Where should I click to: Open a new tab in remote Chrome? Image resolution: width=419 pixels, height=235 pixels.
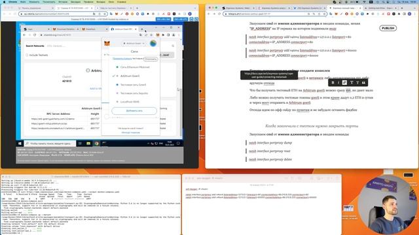point(142,29)
